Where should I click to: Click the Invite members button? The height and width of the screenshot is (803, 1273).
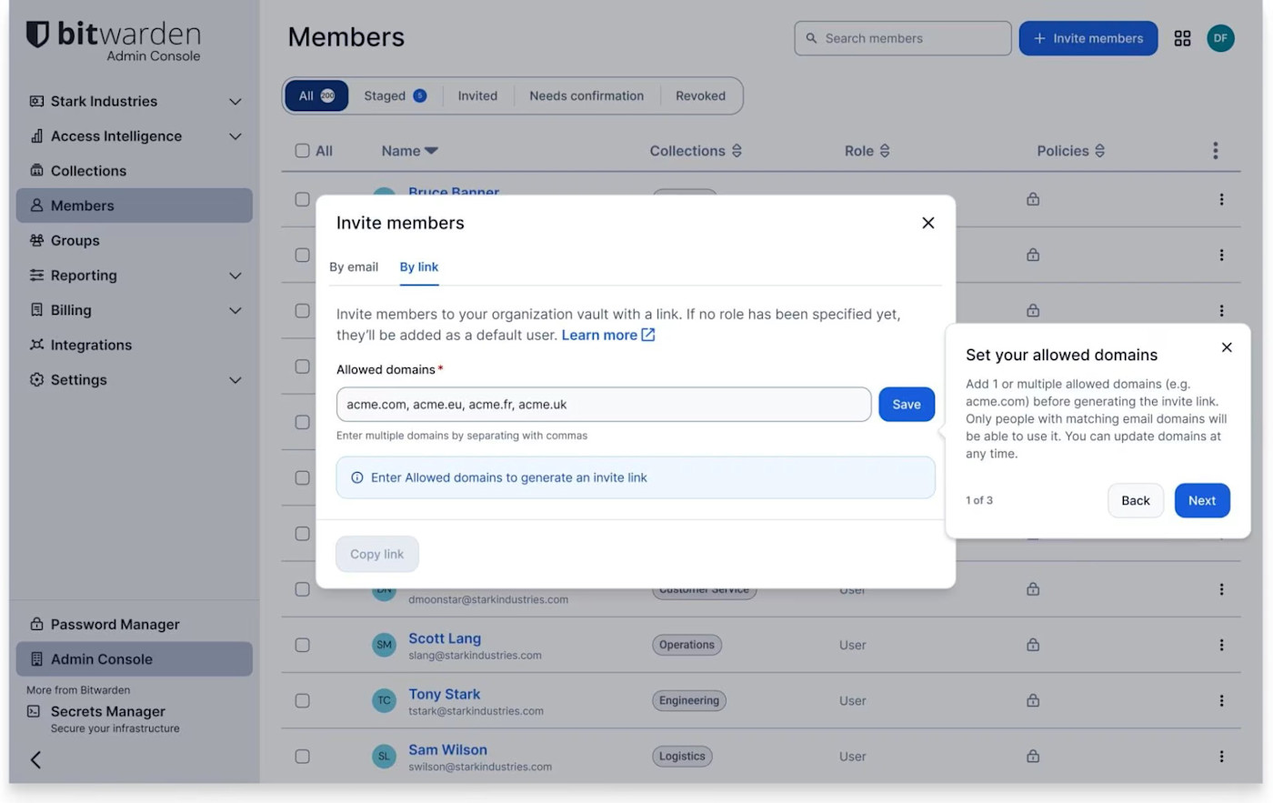click(1088, 38)
